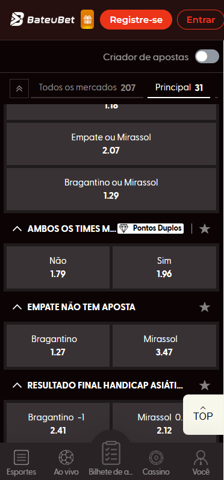Click the Registre-se button
The width and height of the screenshot is (224, 480).
(x=136, y=20)
